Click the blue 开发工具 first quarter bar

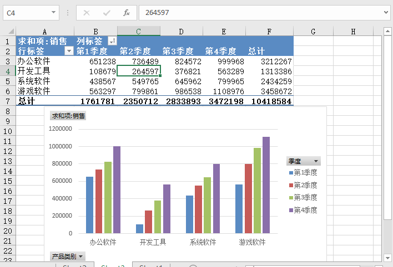[x=140, y=229]
